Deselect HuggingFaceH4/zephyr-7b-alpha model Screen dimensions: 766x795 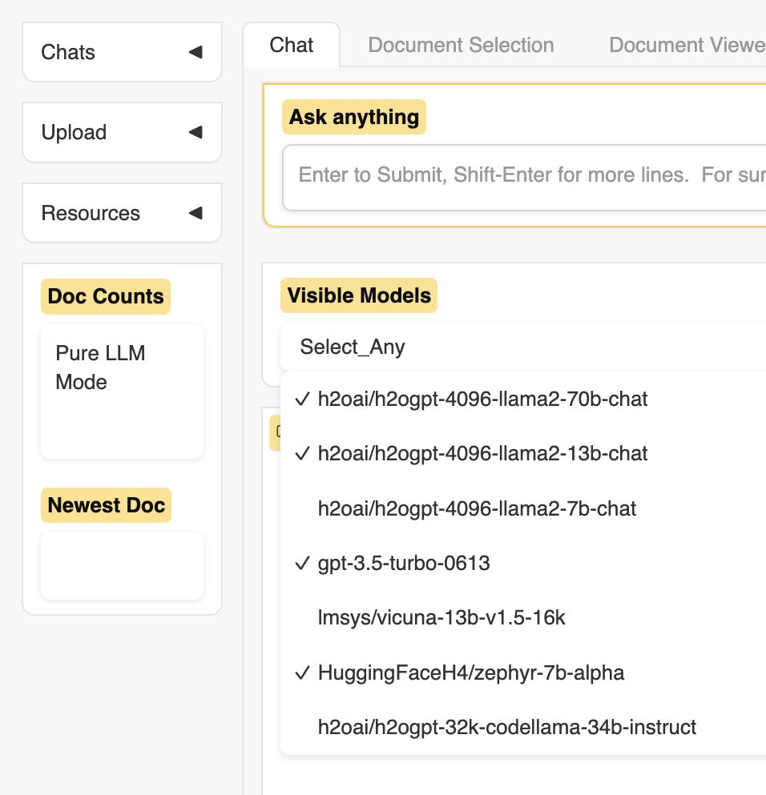click(523, 673)
